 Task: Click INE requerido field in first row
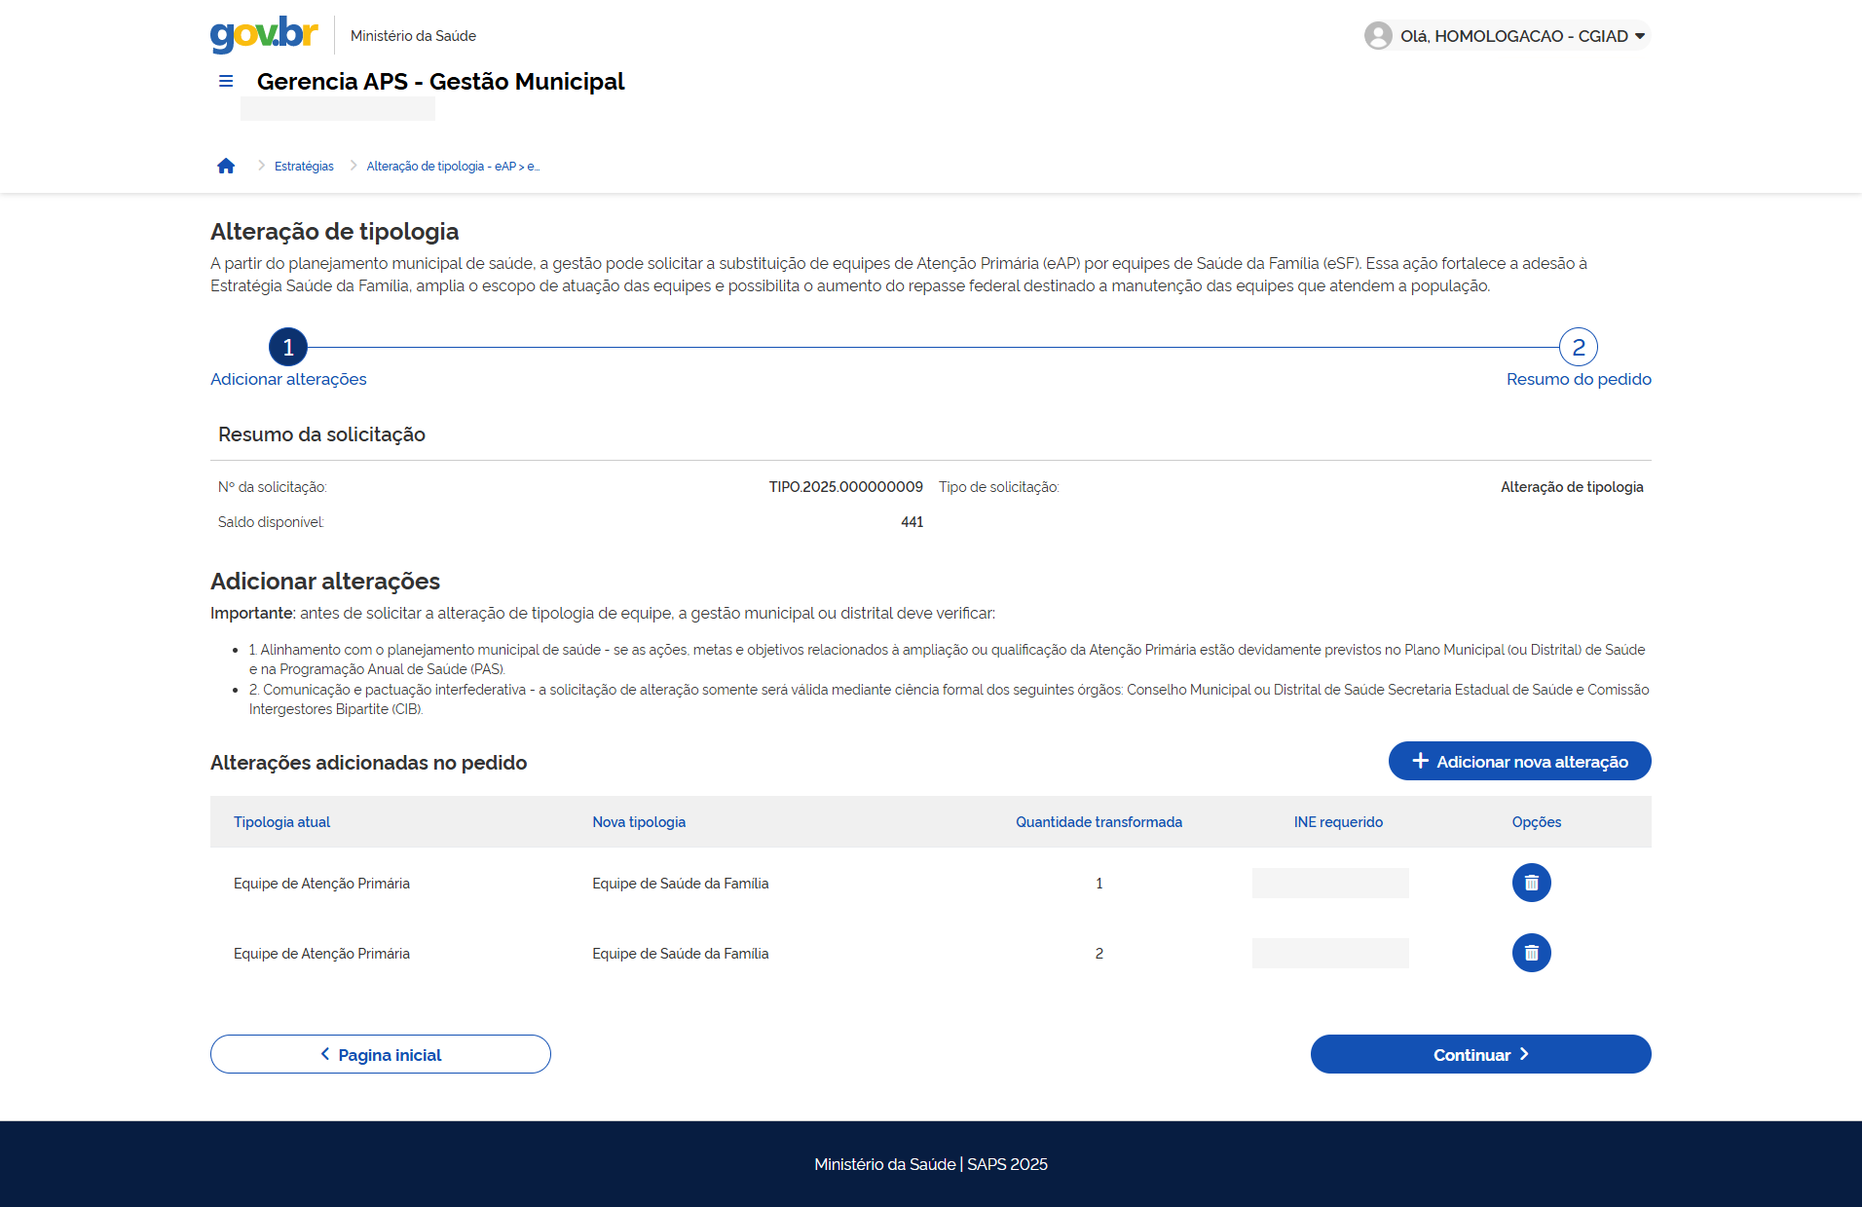[x=1330, y=883]
